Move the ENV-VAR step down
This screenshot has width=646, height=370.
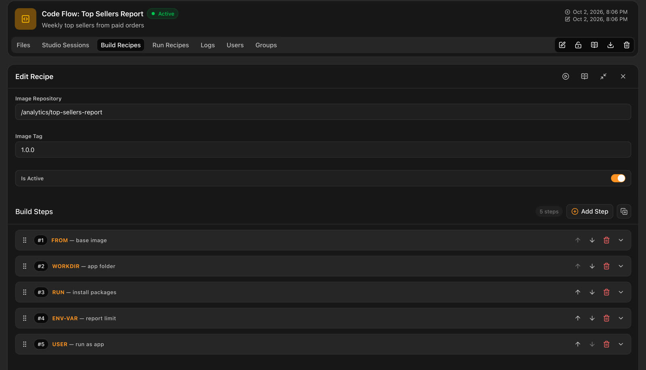click(x=592, y=318)
